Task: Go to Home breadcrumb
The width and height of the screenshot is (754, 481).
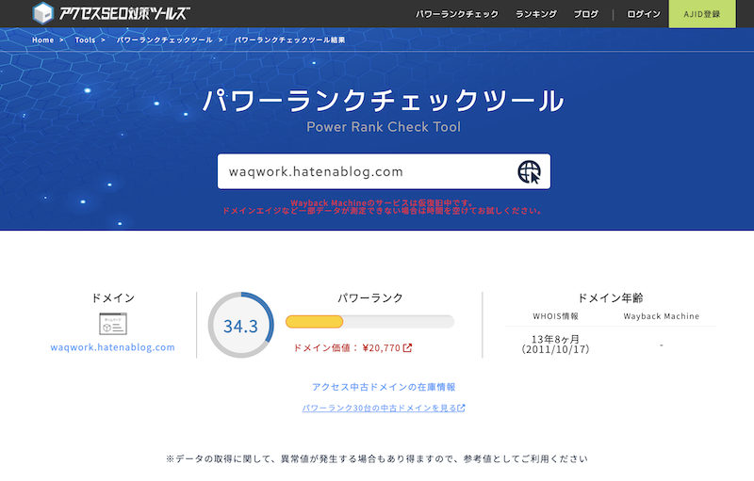Action: pos(42,40)
